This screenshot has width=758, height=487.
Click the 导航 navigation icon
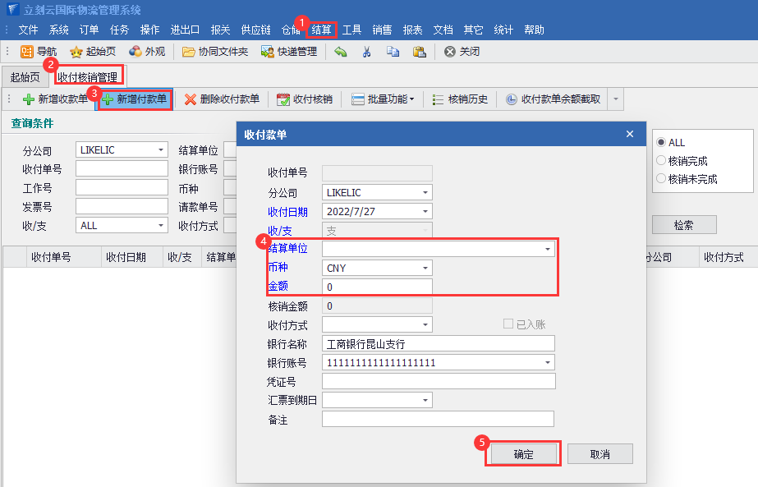tap(27, 52)
